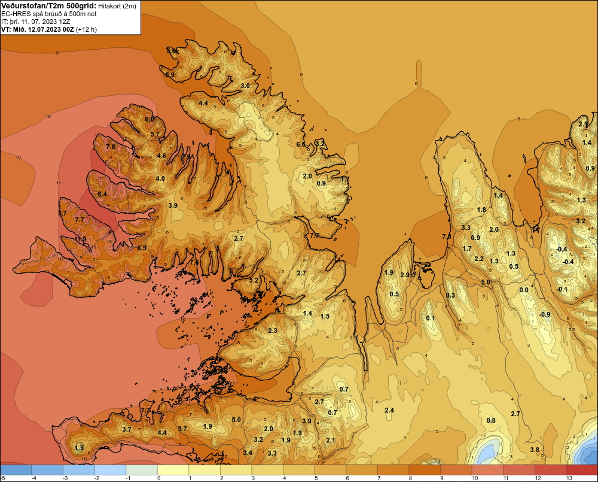Choose the legend swatch between 10 and 11
This screenshot has width=598, height=482.
(488, 470)
